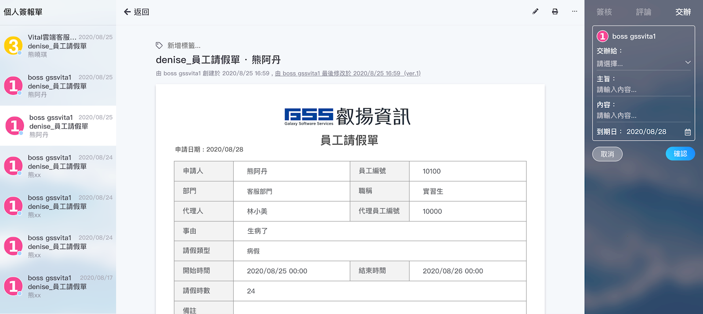
Task: Select the 交辦 tab
Action: (683, 12)
